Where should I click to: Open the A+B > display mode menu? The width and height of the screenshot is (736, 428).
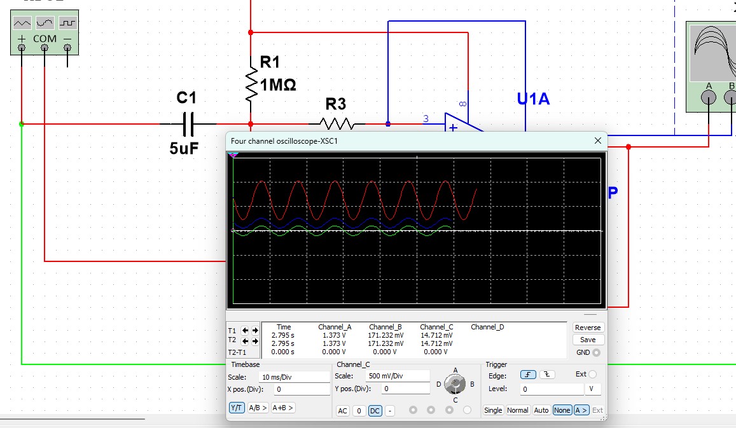coord(282,408)
